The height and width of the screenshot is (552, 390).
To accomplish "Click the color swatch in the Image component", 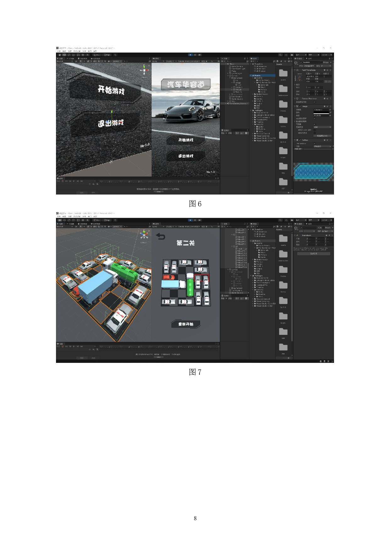I will click(321, 112).
